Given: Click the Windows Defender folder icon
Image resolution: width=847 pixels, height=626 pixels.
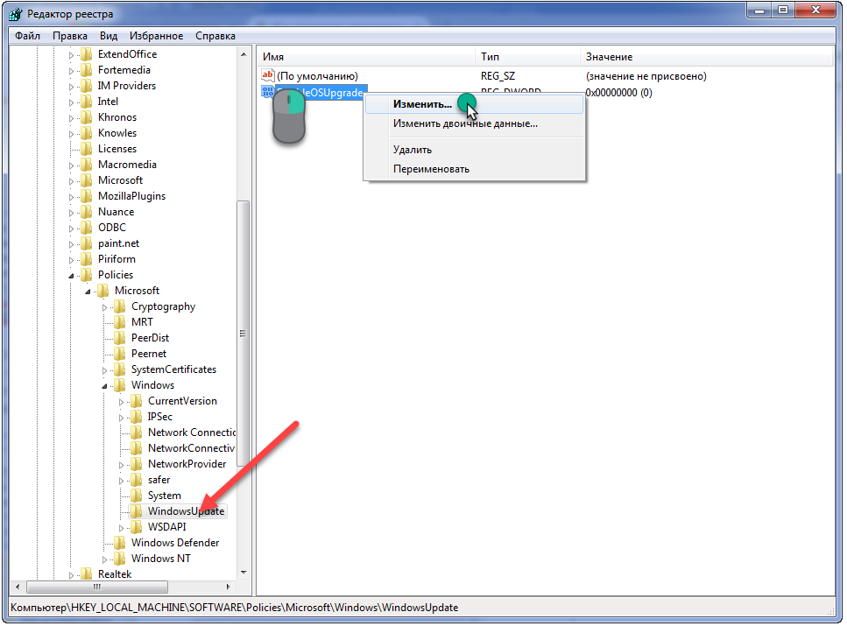Looking at the screenshot, I should click(x=119, y=543).
